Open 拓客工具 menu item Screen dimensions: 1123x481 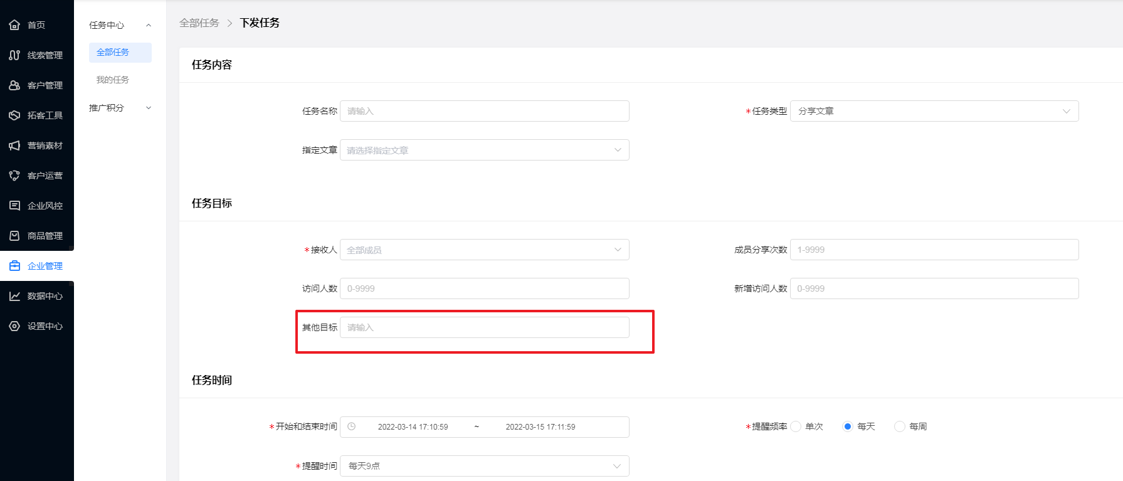point(37,115)
